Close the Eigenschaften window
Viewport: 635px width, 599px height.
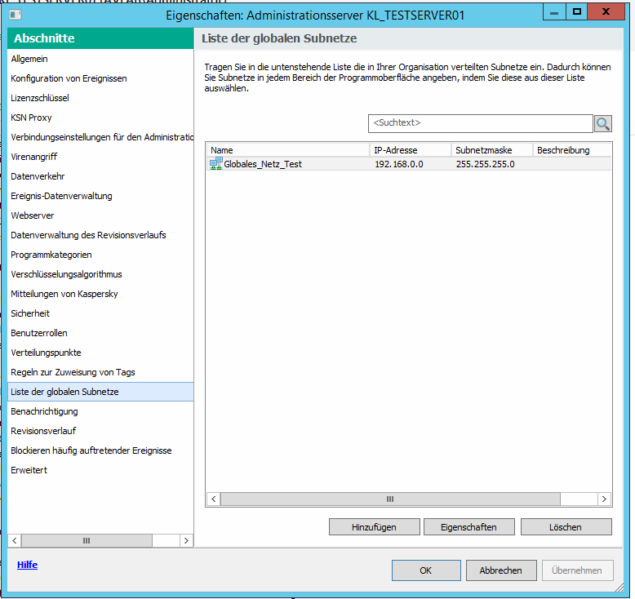pos(606,12)
